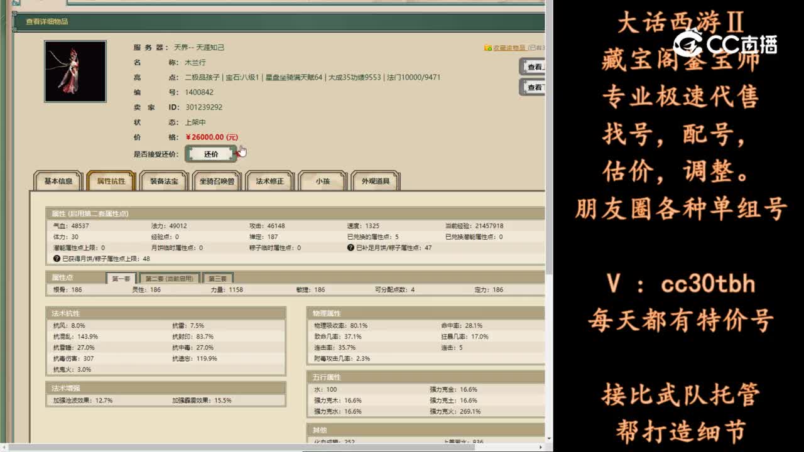This screenshot has width=804, height=452.
Task: Click the character name 木兰行
Action: [195, 62]
